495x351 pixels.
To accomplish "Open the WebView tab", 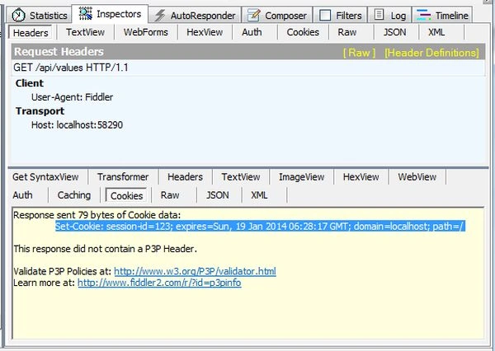I will pyautogui.click(x=417, y=177).
